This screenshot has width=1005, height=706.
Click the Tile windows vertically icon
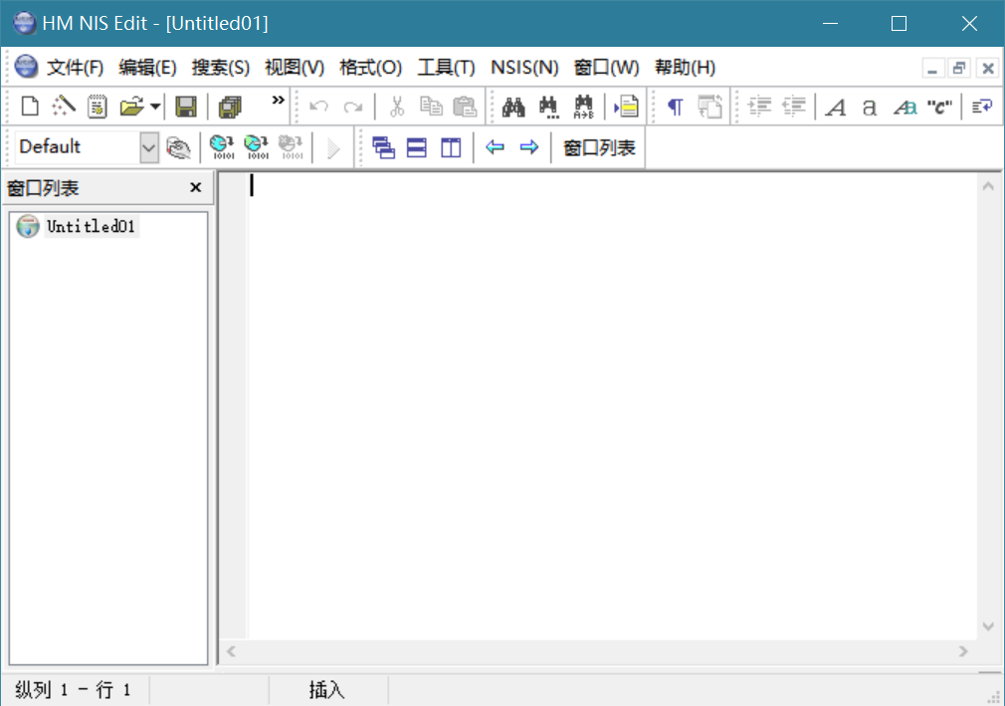[452, 147]
